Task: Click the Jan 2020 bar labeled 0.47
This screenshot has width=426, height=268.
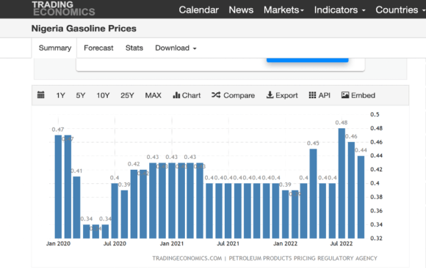Action: (59, 187)
